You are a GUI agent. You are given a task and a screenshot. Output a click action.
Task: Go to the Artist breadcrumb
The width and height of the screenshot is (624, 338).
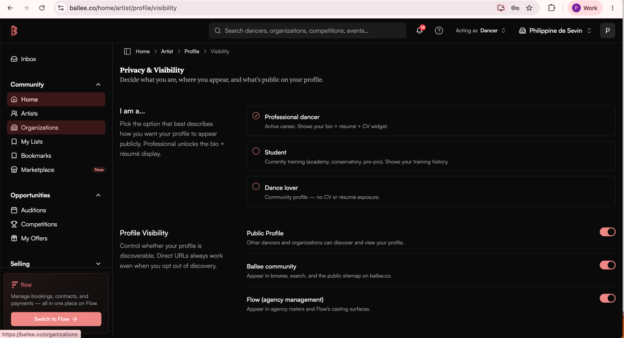coord(167,51)
